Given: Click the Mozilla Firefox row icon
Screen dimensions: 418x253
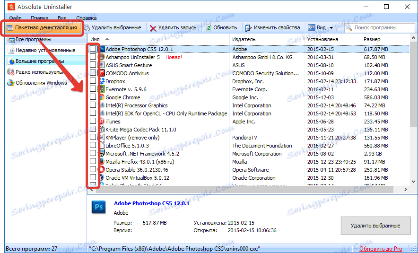Looking at the screenshot, I should click(x=102, y=161).
